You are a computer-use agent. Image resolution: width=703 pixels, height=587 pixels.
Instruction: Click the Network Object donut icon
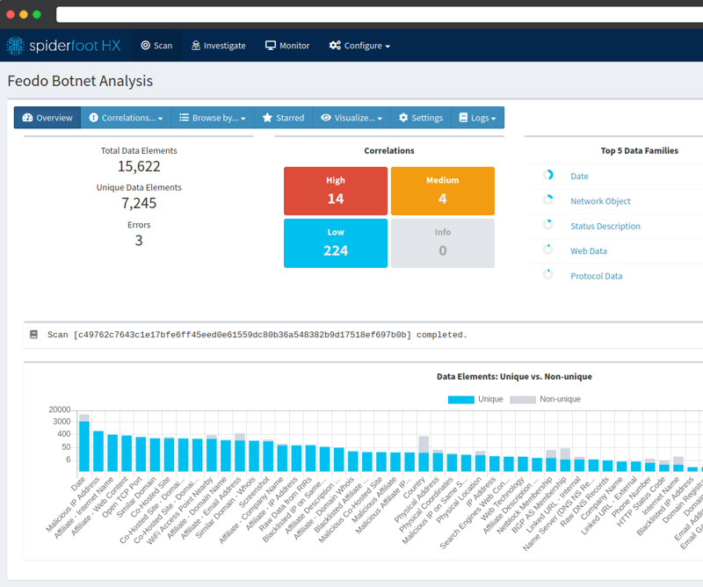(547, 199)
